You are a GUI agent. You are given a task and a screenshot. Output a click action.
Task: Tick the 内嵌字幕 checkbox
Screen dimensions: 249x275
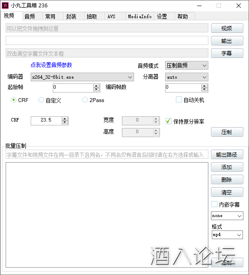click(x=214, y=205)
